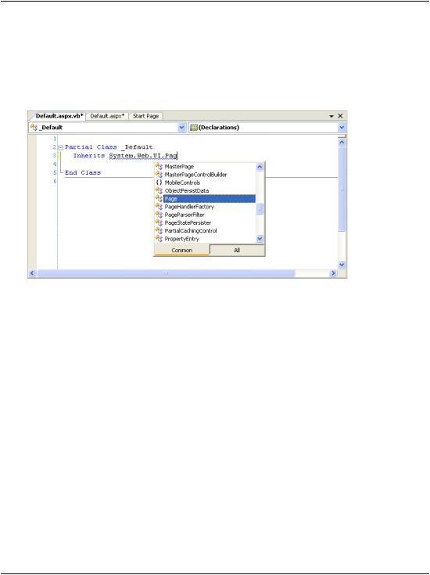Click editor vertical scroll up arrow
Image resolution: width=430 pixels, height=575 pixels.
342,143
